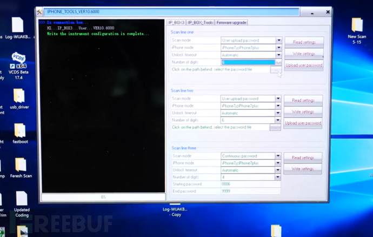Switch to the IP_BOX_Tools tab
Viewport: 373px width, 237px height.
(201, 22)
